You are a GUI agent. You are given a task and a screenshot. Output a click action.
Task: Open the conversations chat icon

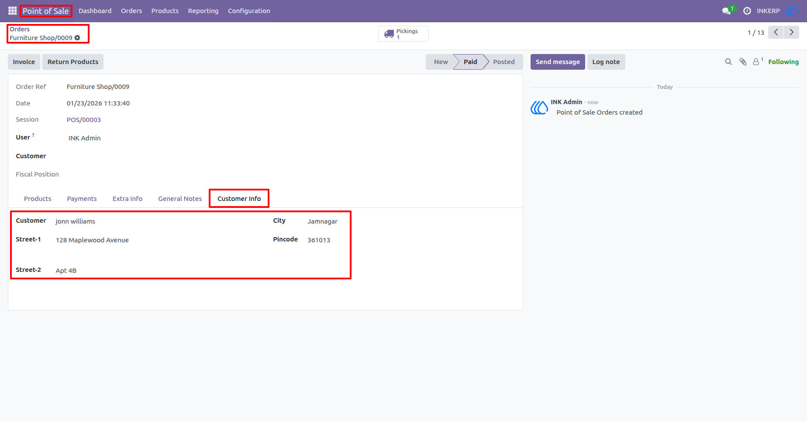tap(728, 11)
